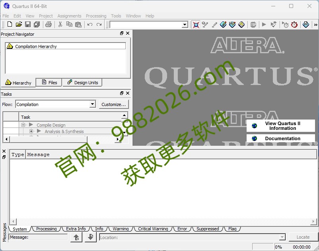
Task: Open the Assignment Editor pencil icon
Action: [x=214, y=25]
